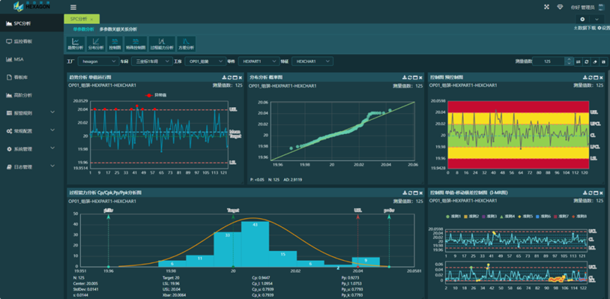This screenshot has width=610, height=299.
Task: Open the 趋势分析 trend analysis tool
Action: [75, 44]
